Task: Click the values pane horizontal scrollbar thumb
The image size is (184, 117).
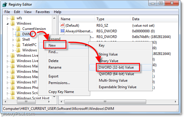Action: [105, 102]
